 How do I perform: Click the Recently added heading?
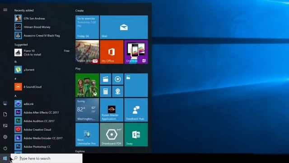click(24, 10)
